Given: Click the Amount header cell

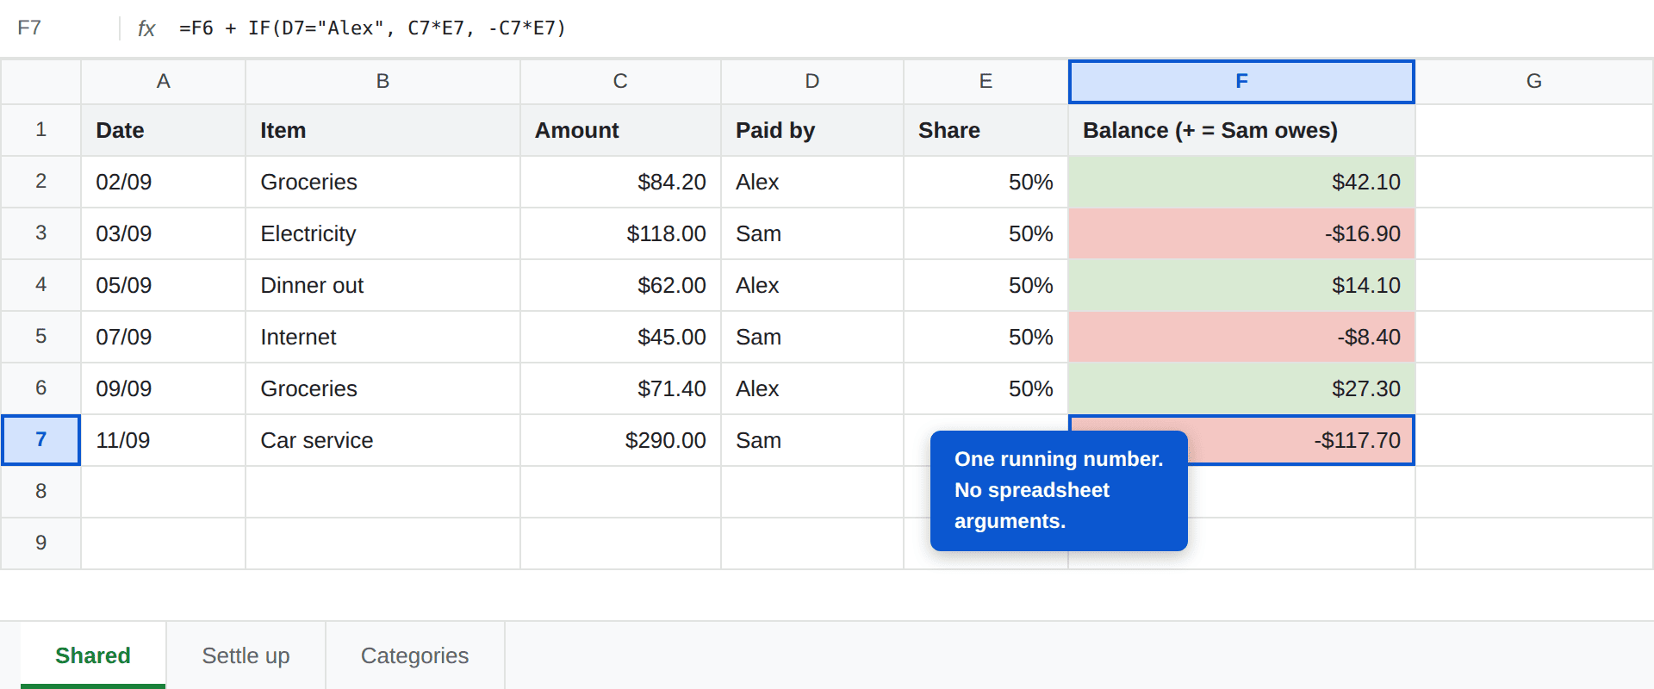Looking at the screenshot, I should coord(620,130).
